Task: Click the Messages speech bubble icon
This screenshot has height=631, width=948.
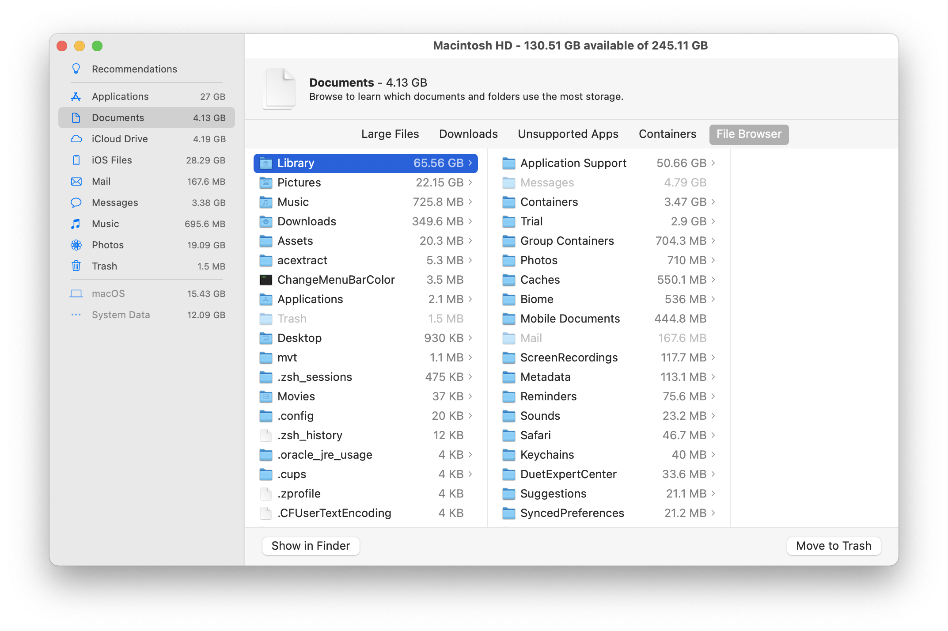Action: 77,202
